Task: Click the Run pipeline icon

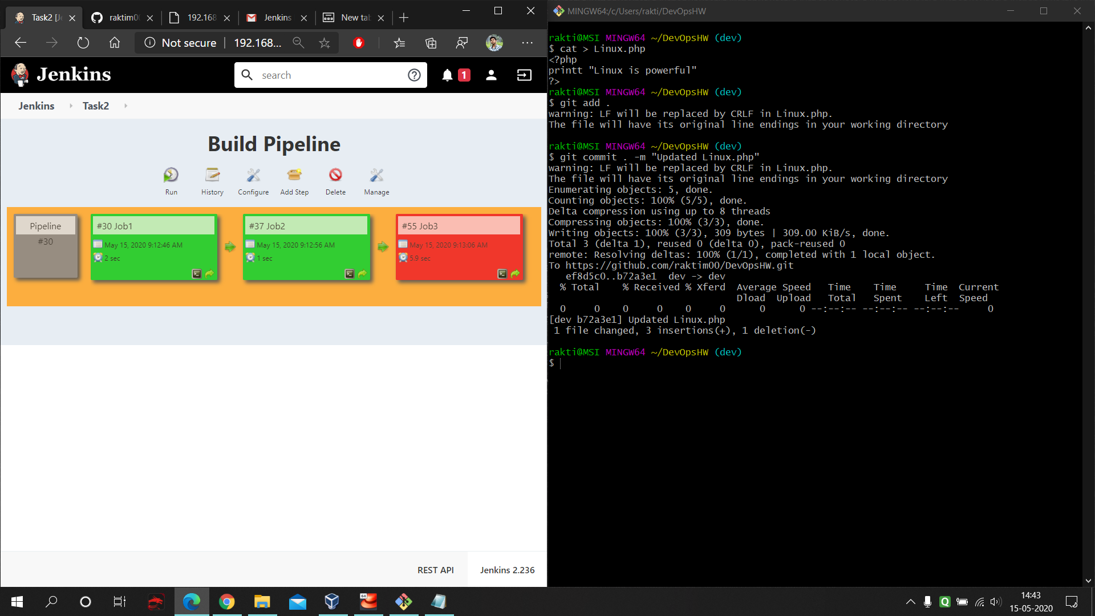Action: (x=171, y=175)
